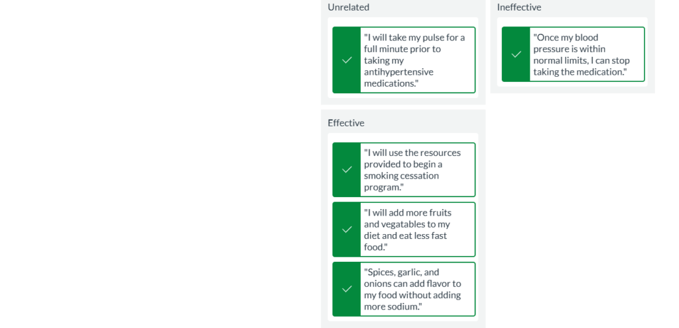Select the Effective category heading
This screenshot has height=328, width=679.
(345, 123)
